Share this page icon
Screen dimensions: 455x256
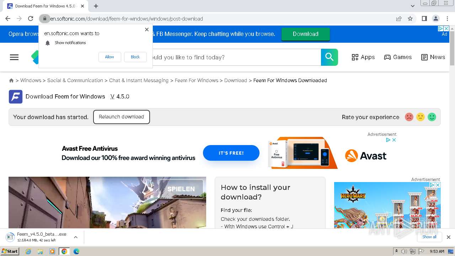(x=399, y=18)
